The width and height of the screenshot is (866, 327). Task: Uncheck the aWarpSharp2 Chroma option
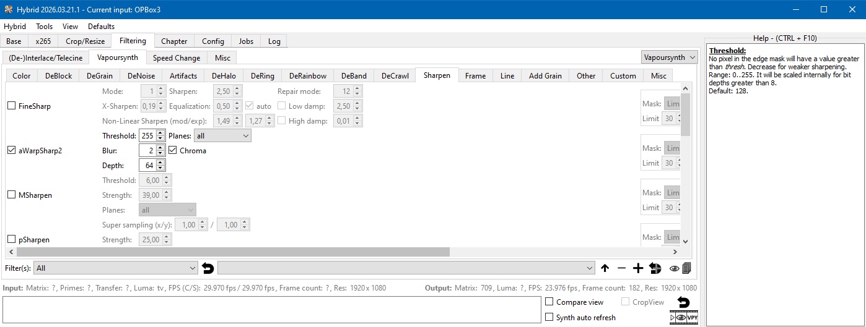(x=173, y=150)
